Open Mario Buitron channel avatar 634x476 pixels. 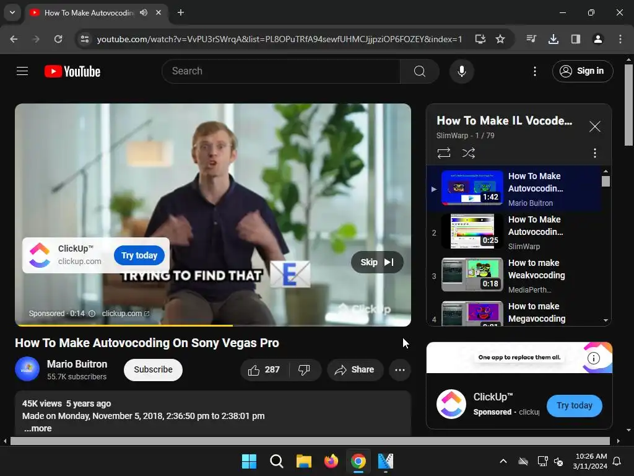click(x=27, y=369)
